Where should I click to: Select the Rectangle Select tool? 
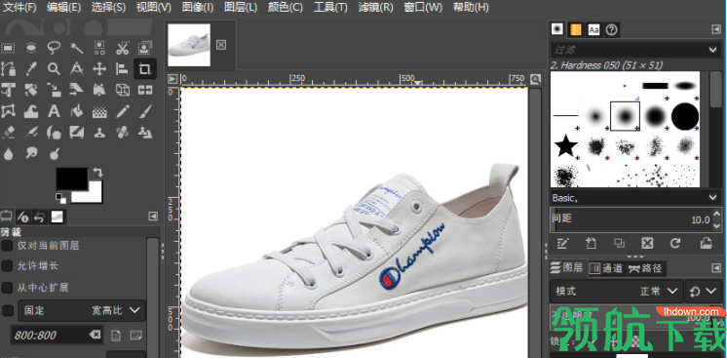click(9, 48)
